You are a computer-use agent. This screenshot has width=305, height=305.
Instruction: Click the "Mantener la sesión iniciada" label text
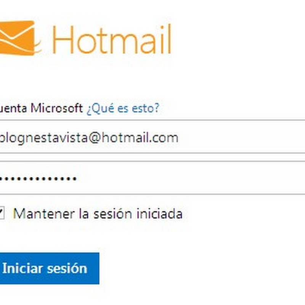click(x=98, y=213)
